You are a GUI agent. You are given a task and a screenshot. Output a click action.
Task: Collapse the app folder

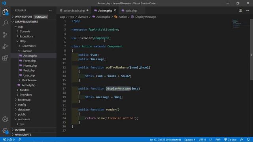pos(20,26)
